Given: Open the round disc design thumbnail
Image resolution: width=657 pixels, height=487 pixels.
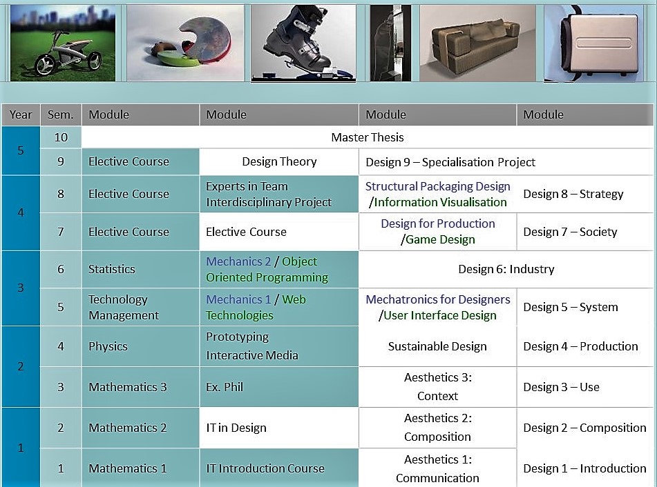Looking at the screenshot, I should point(186,43).
